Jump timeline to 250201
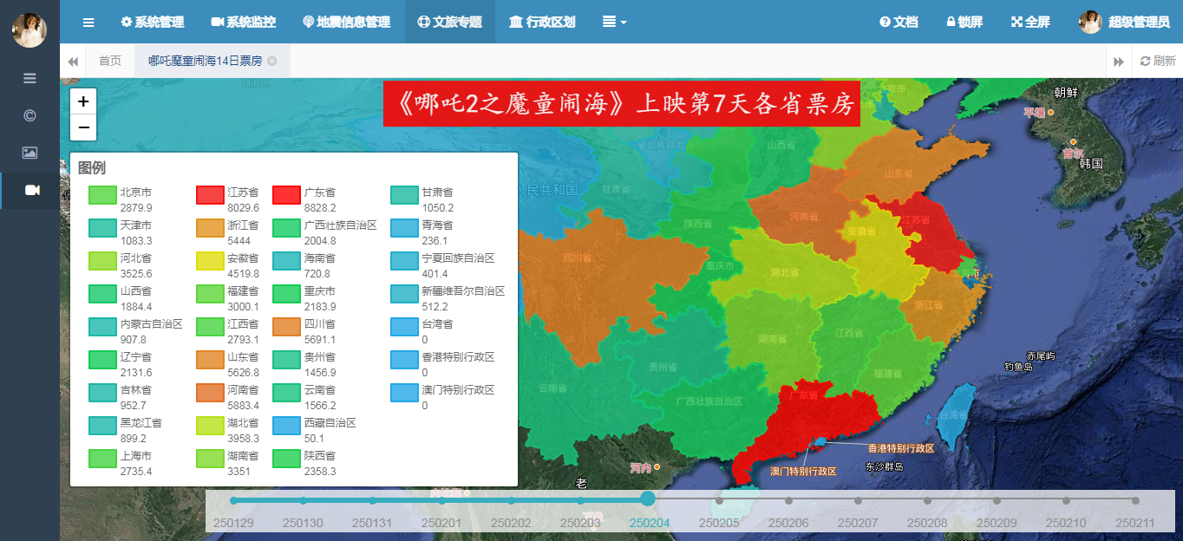1183x541 pixels. (441, 500)
